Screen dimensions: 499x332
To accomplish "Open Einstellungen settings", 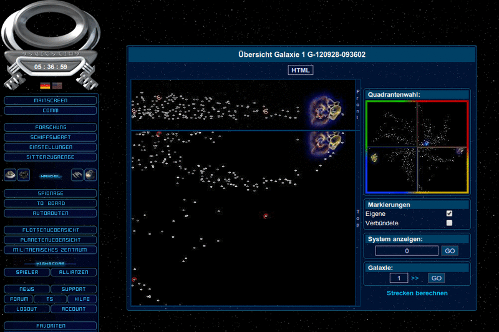I will [x=51, y=147].
